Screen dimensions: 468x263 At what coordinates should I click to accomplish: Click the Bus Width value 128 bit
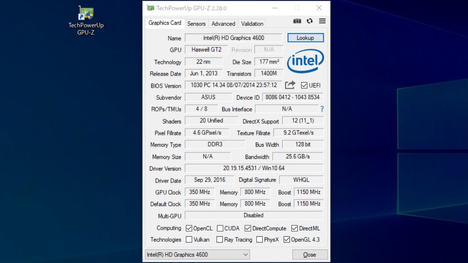point(303,144)
